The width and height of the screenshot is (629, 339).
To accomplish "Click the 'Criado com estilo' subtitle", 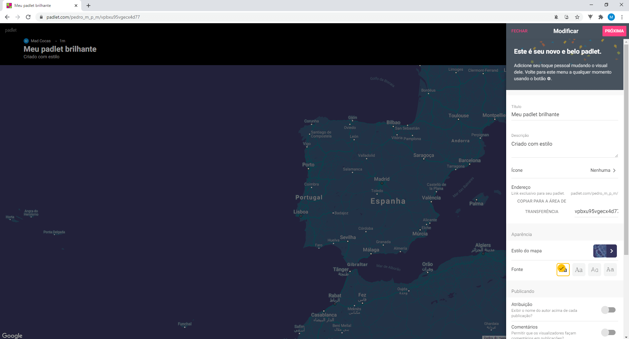I will (x=41, y=57).
